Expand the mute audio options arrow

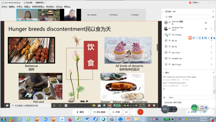(88, 112)
